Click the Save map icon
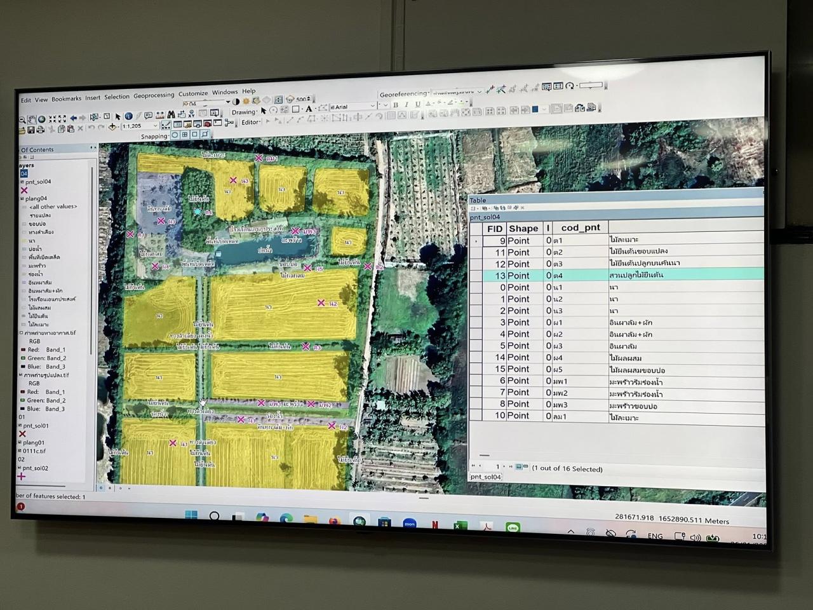The width and height of the screenshot is (813, 610). (x=30, y=130)
